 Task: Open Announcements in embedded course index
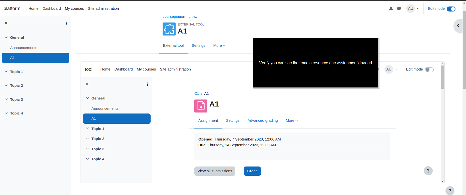(105, 108)
